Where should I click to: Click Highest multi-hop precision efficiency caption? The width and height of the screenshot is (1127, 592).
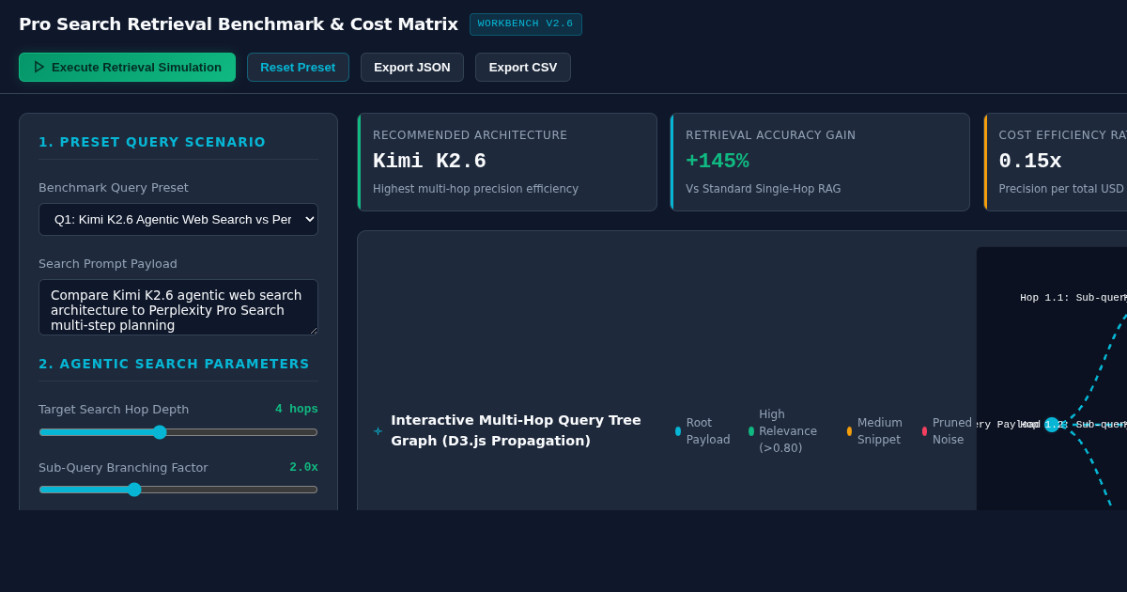475,189
